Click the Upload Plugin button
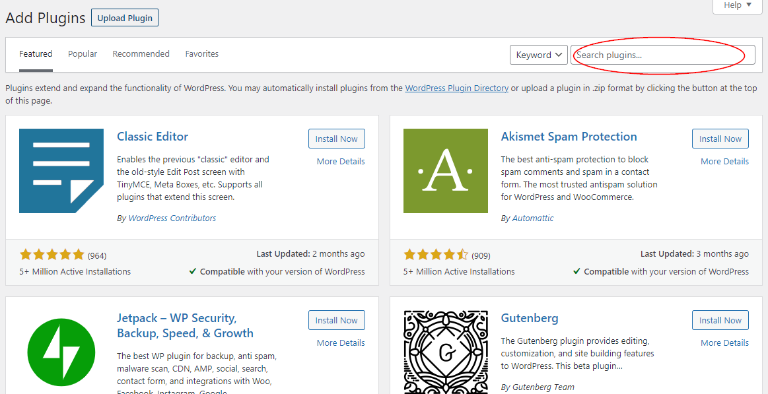 pos(125,18)
